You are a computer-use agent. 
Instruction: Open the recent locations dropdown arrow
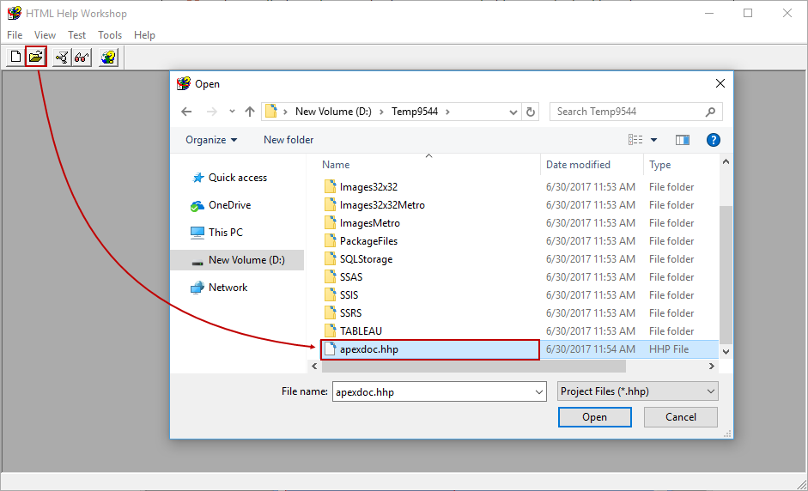pyautogui.click(x=232, y=112)
